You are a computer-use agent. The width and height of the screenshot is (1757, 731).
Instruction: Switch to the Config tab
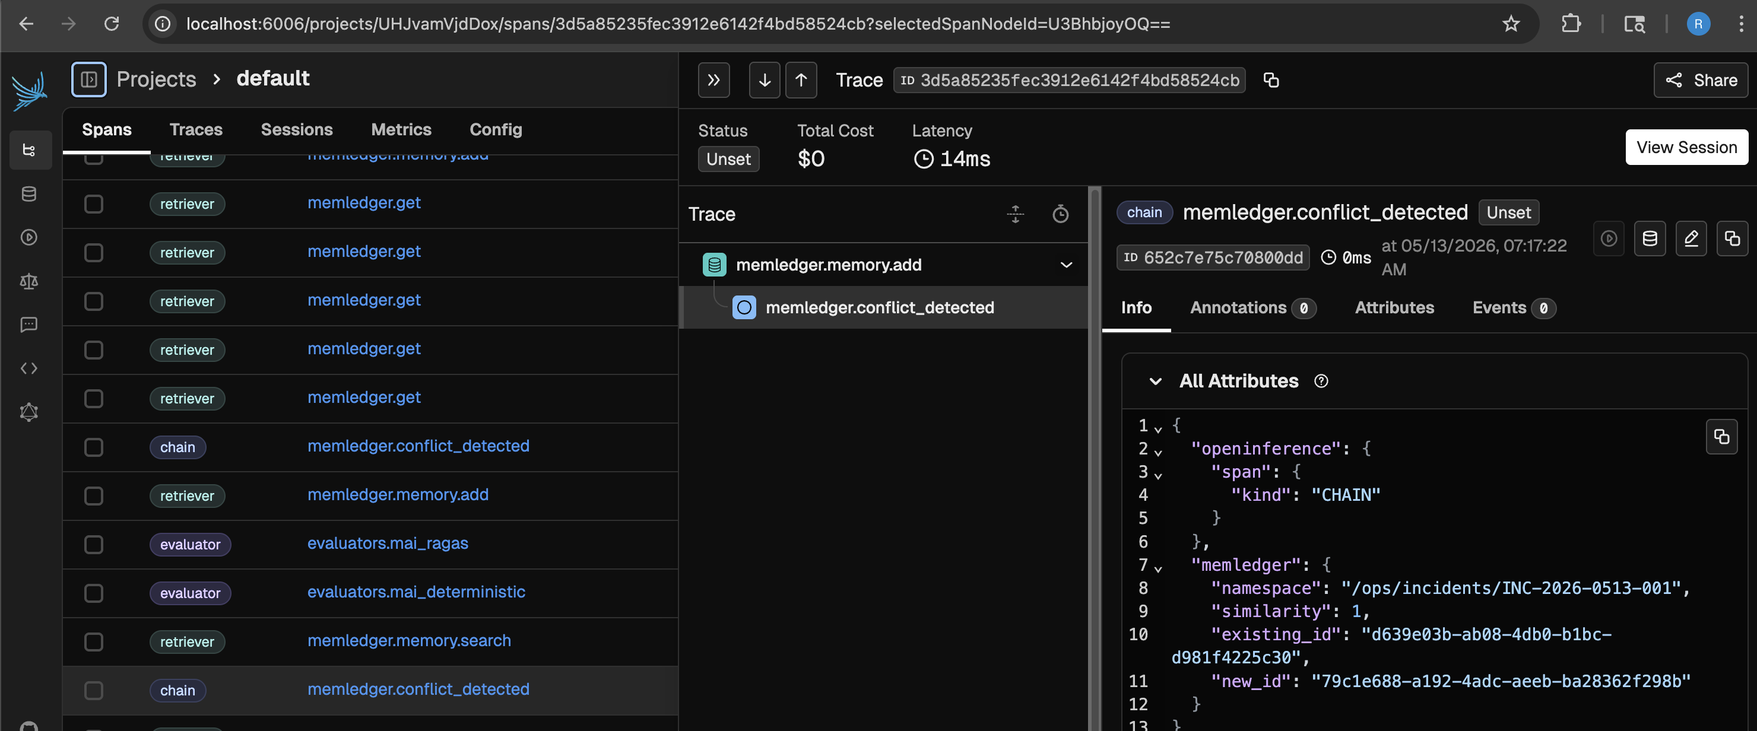(x=496, y=129)
